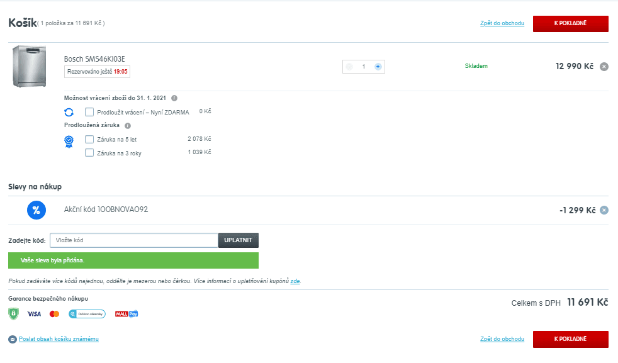This screenshot has width=618, height=363.
Task: Open Poslat obsah košíku známému link
Action: pyautogui.click(x=59, y=339)
